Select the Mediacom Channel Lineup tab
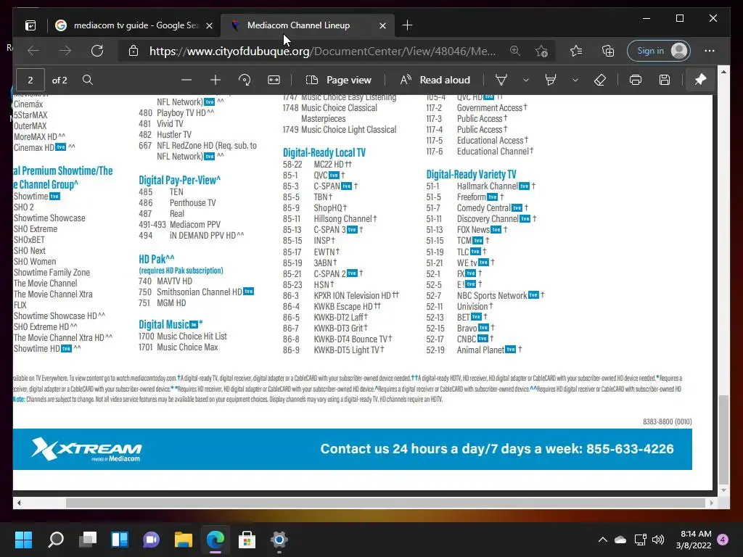The image size is (743, 557). tap(298, 25)
